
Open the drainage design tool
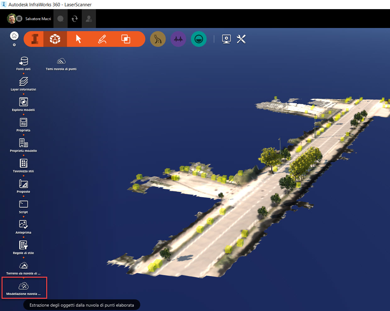pyautogui.click(x=198, y=39)
